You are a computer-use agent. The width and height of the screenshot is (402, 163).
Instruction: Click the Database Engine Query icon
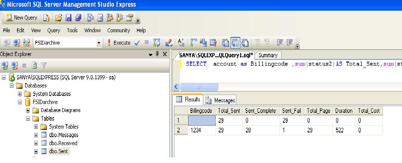[46, 18]
